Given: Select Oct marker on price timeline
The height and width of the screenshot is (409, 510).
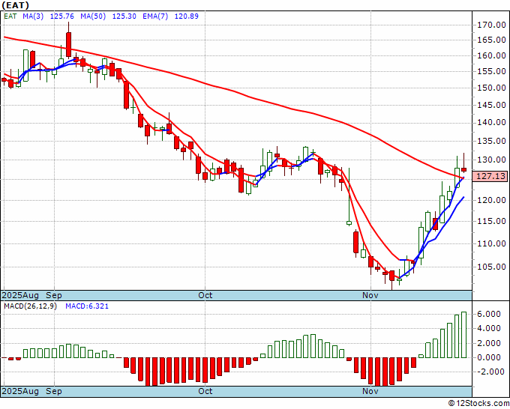Looking at the screenshot, I should click(x=205, y=295).
